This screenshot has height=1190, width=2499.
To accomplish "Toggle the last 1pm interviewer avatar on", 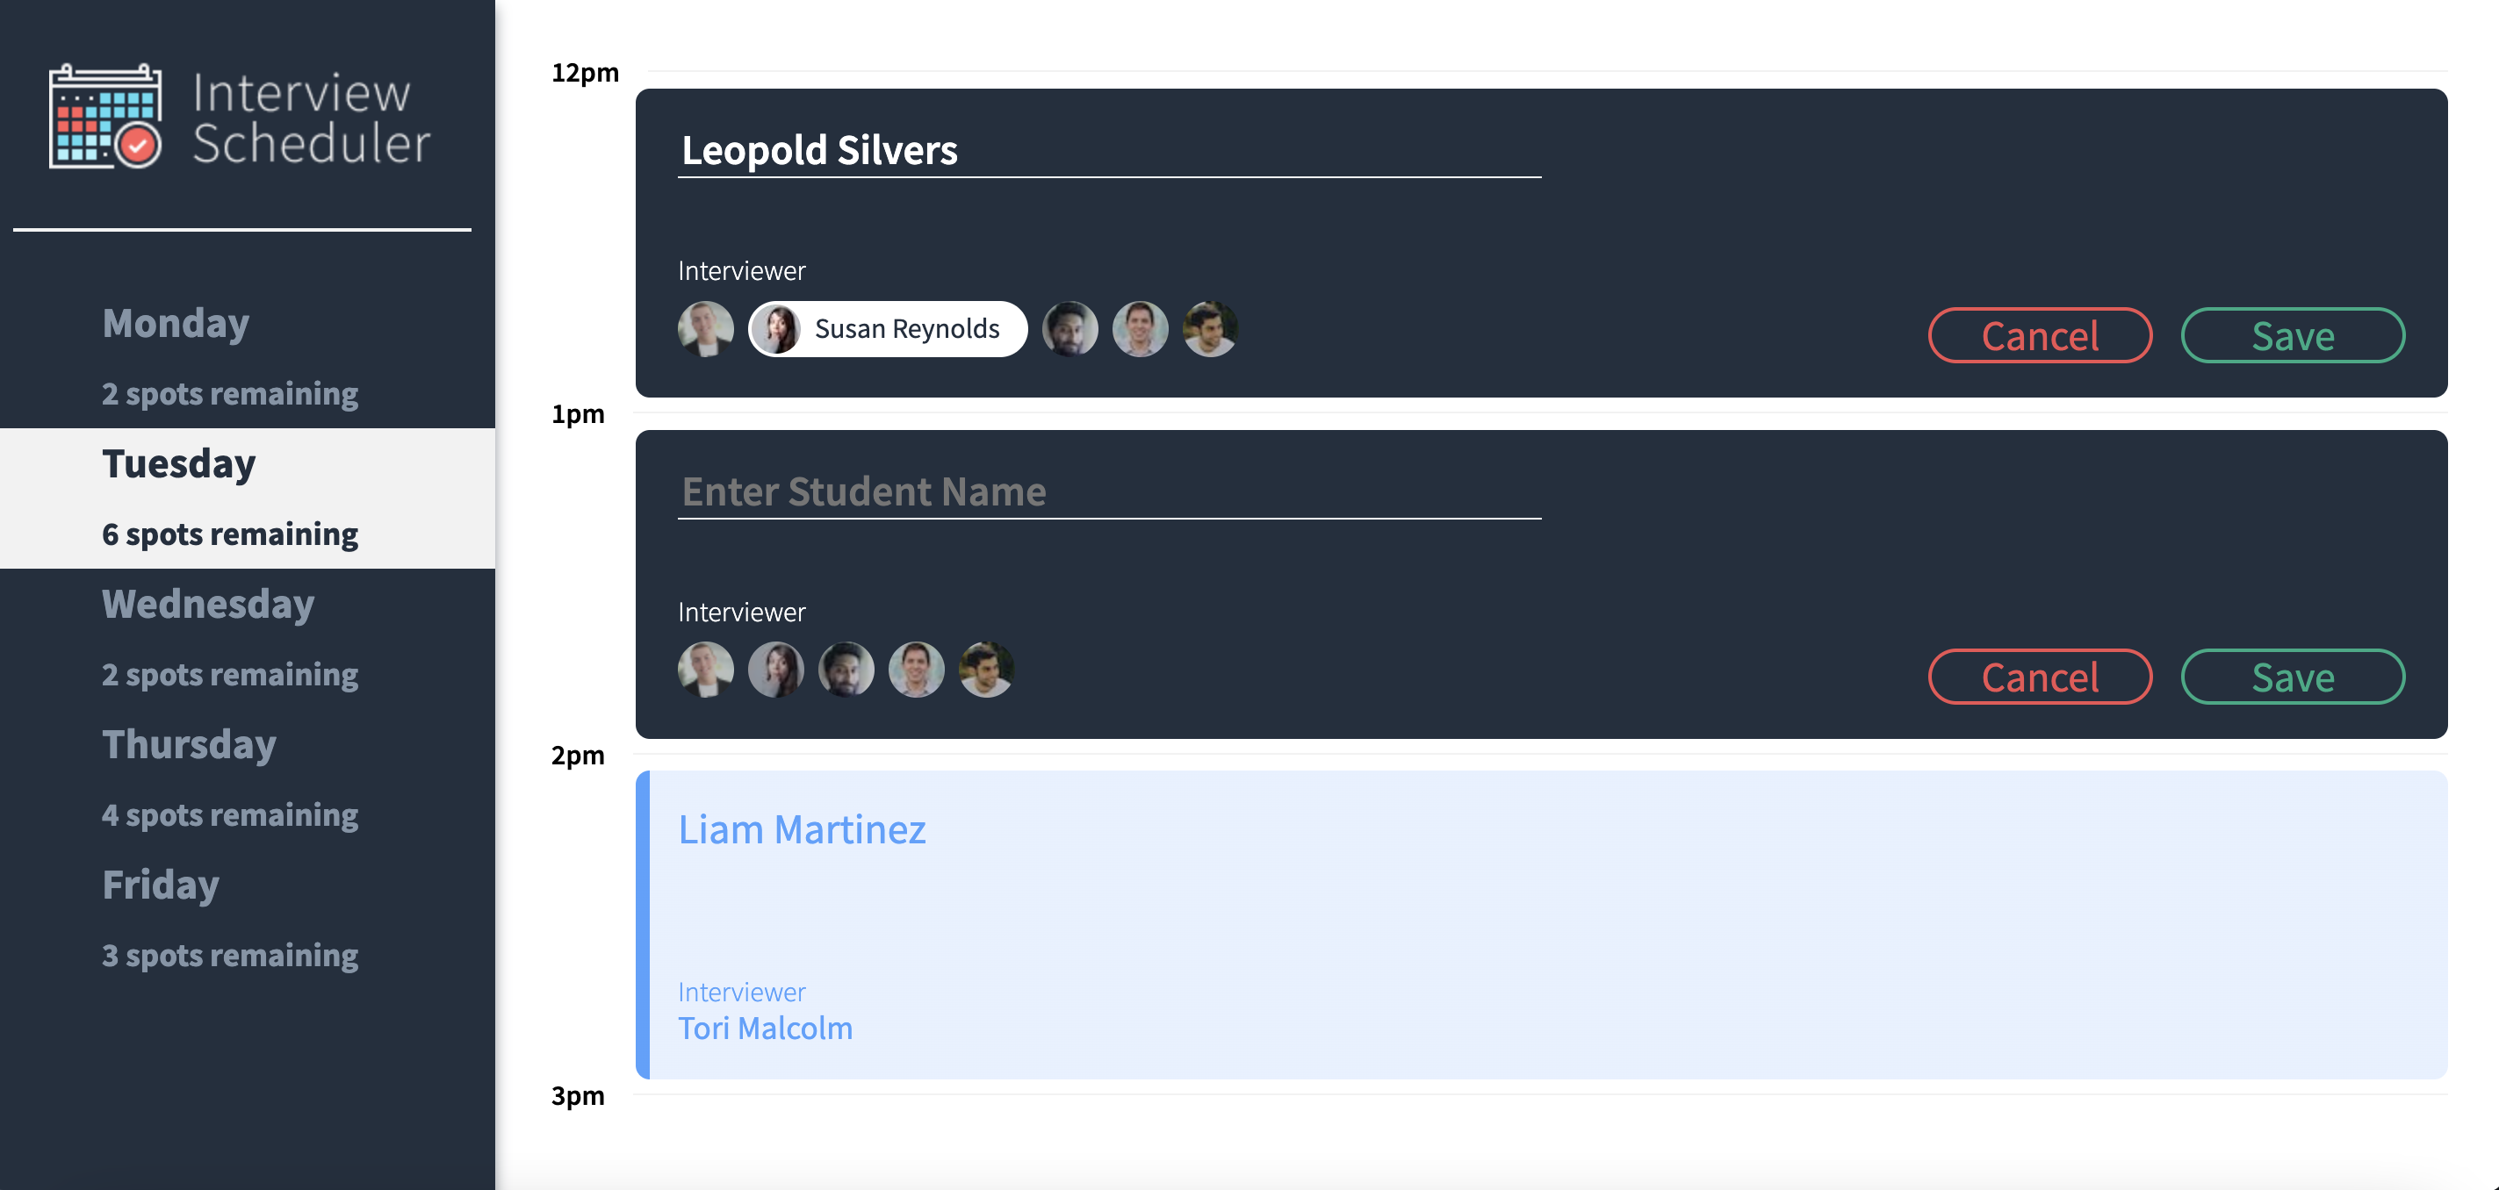I will click(x=987, y=670).
